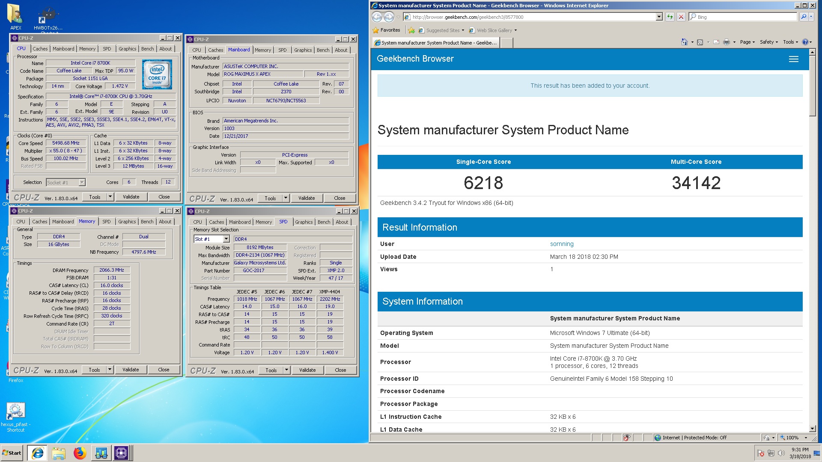Launch Firefox from the taskbar
This screenshot has height=462, width=822.
80,453
